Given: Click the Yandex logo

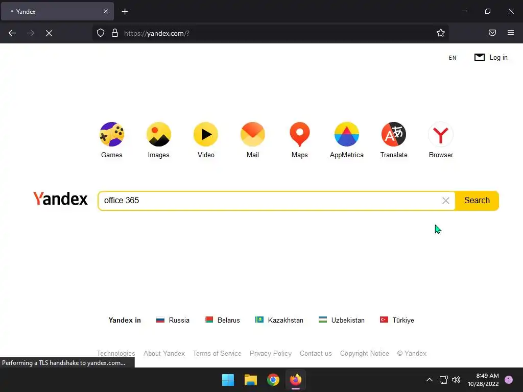Looking at the screenshot, I should [60, 199].
